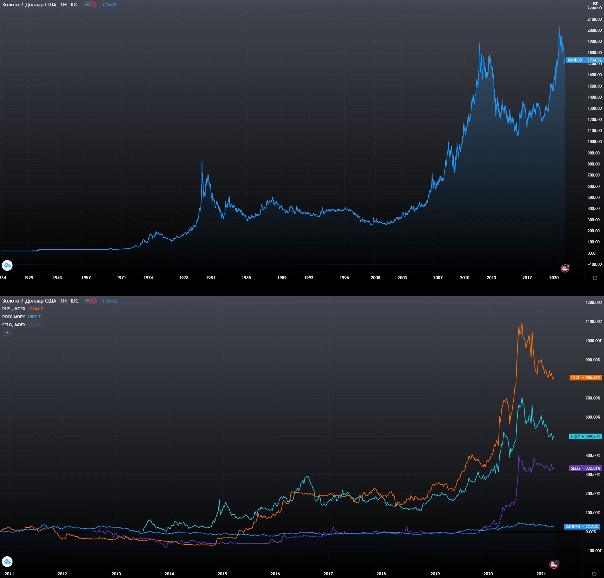Toggle the market status pill in lower chart header
Screen dimensions: 604x578
point(90,301)
